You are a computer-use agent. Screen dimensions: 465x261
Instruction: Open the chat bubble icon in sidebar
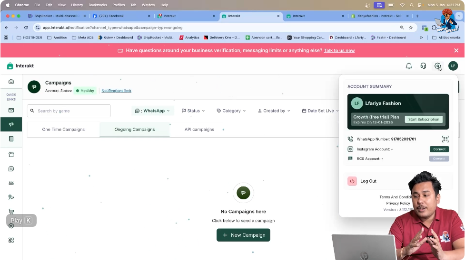coord(11,169)
